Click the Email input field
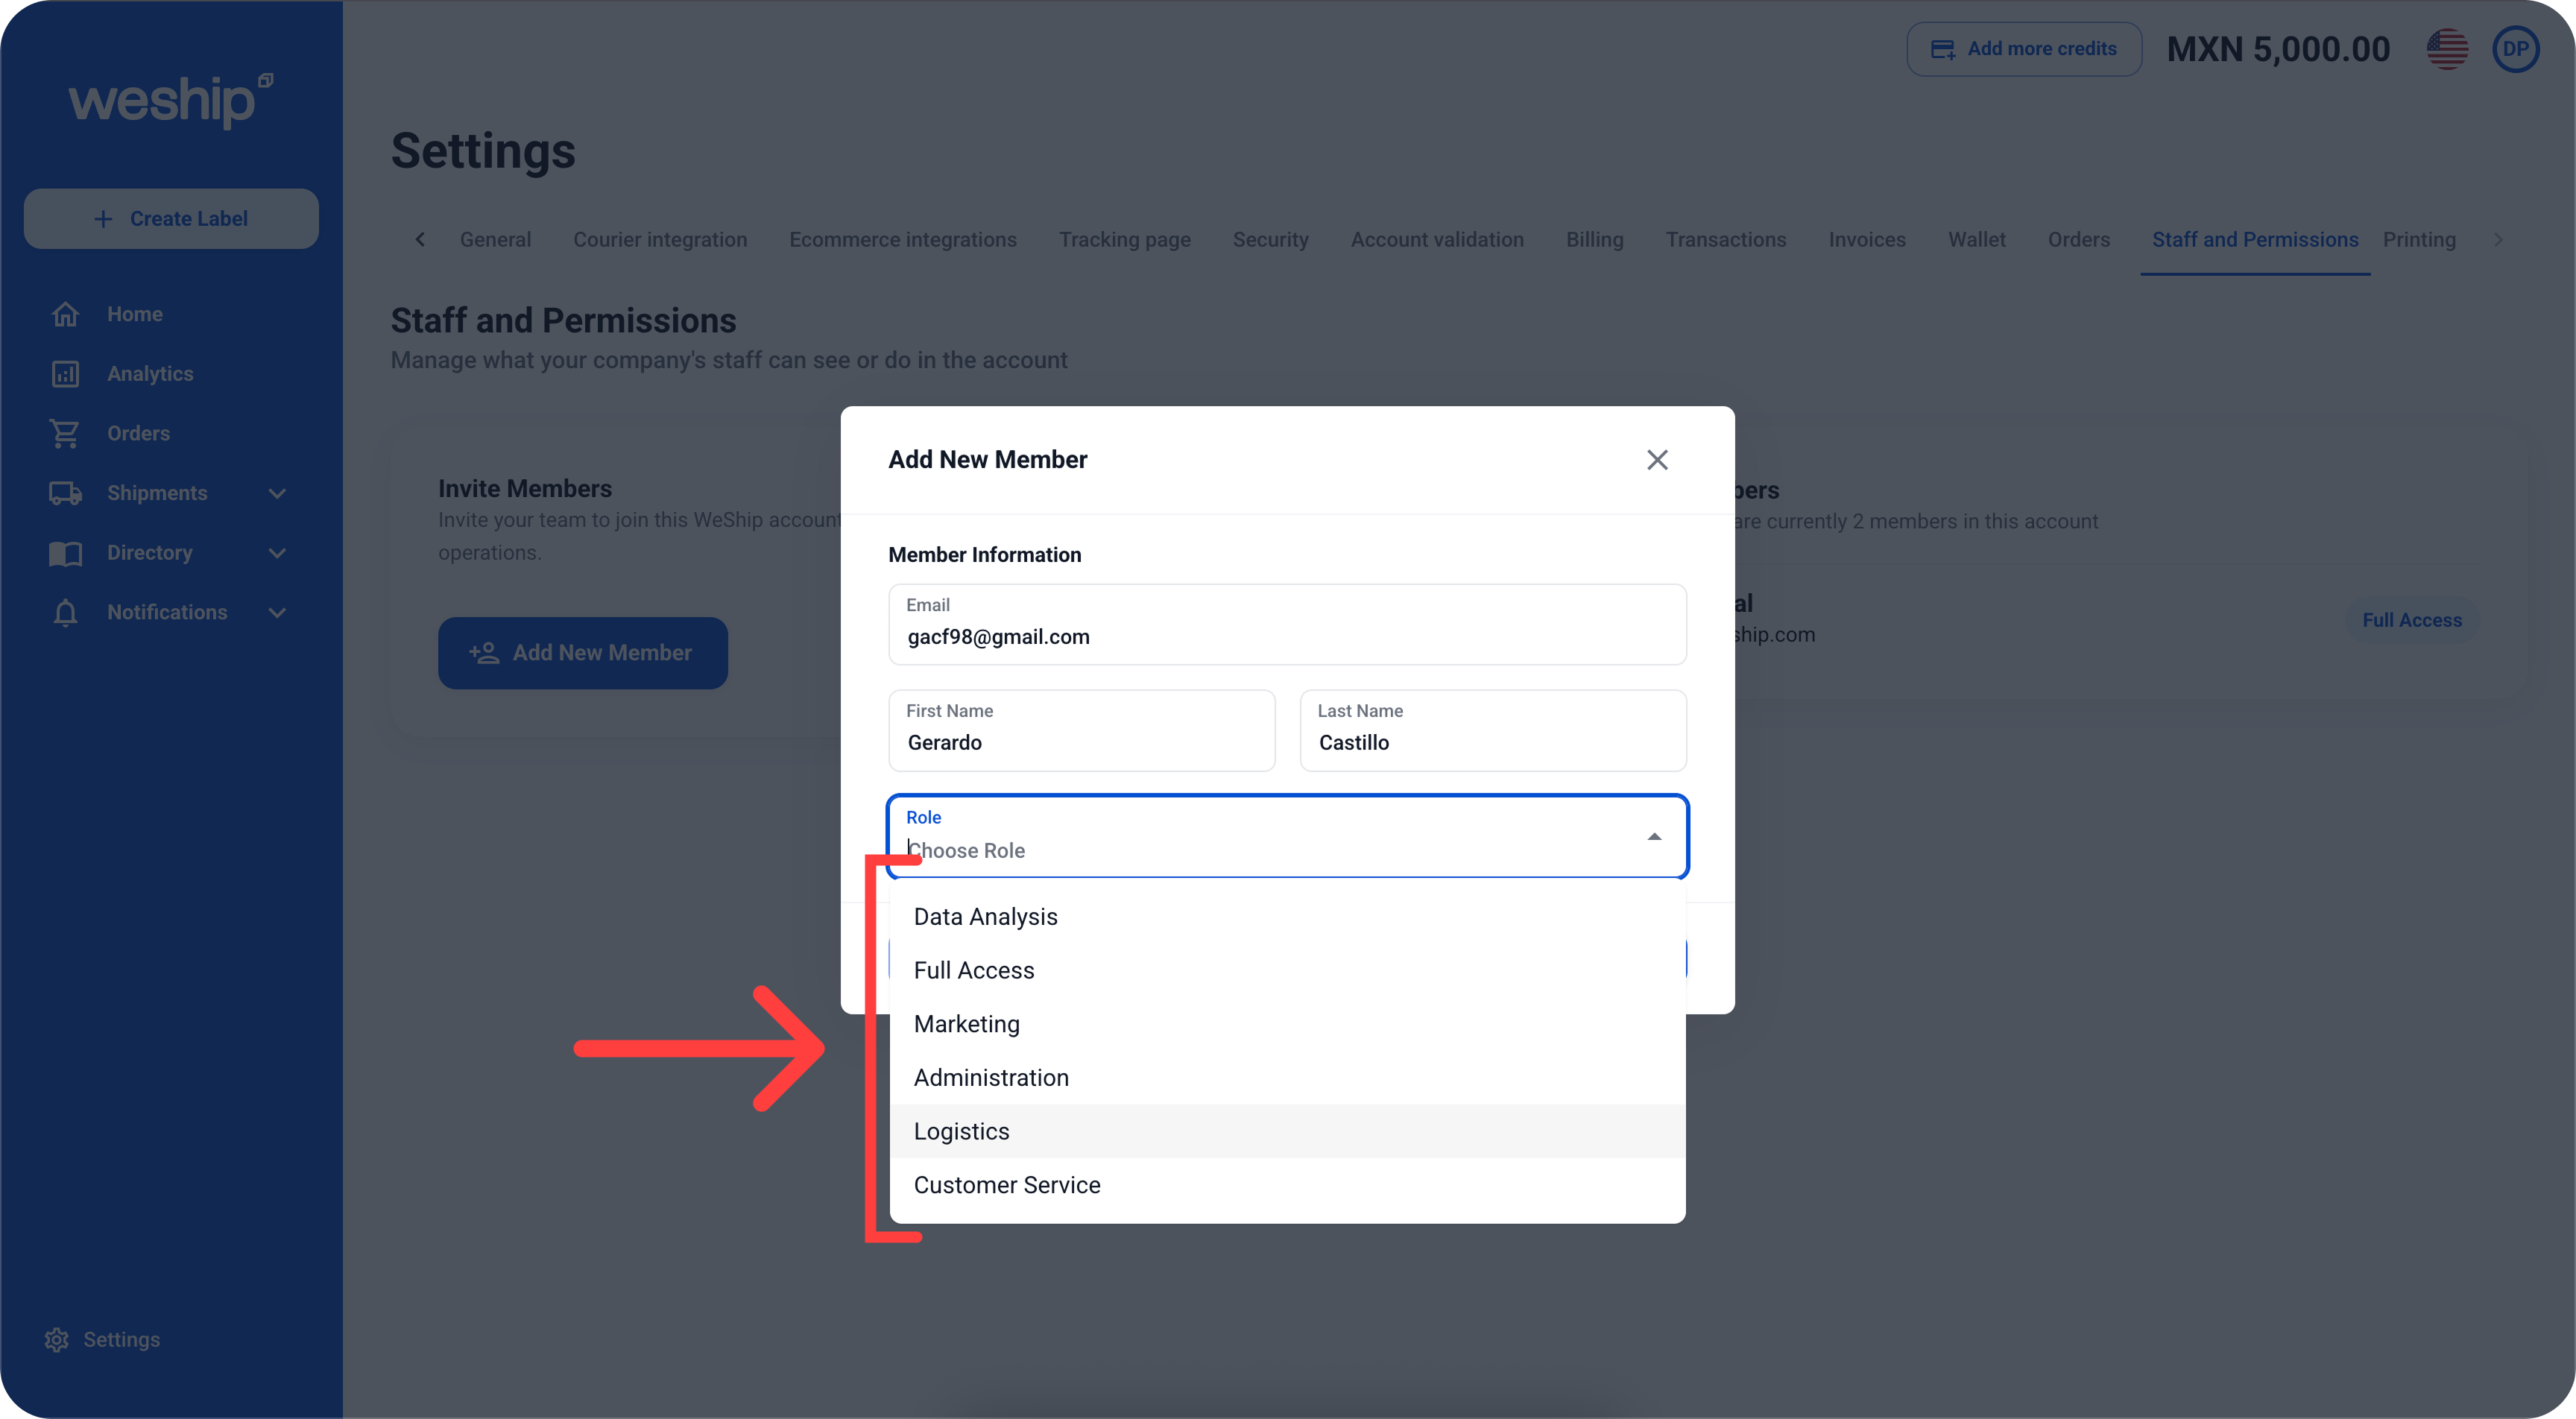Viewport: 2576px width, 1419px height. [1287, 625]
